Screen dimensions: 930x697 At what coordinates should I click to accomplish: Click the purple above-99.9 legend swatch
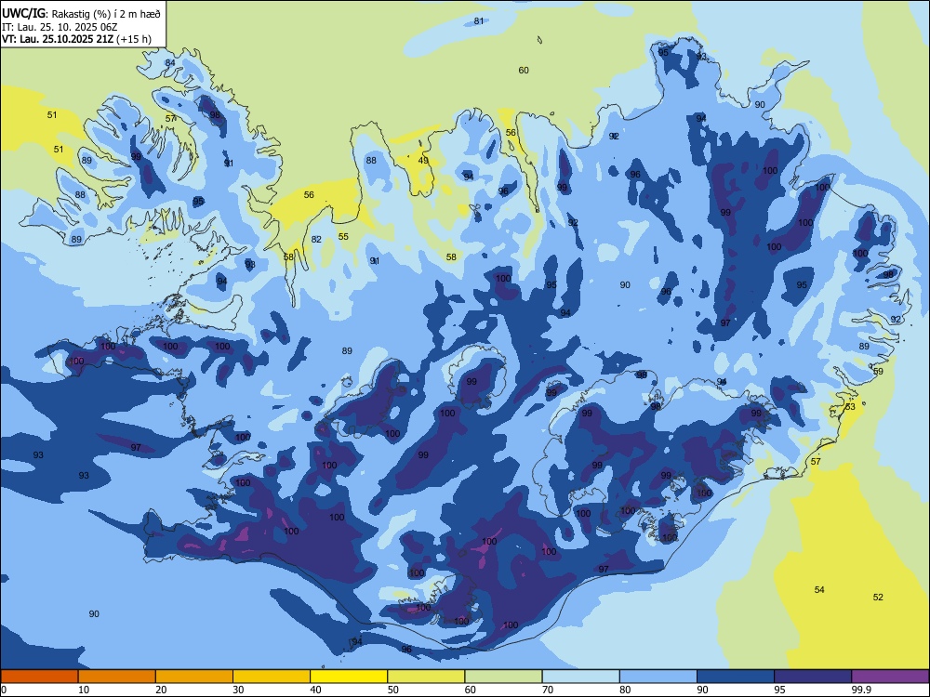pos(890,677)
